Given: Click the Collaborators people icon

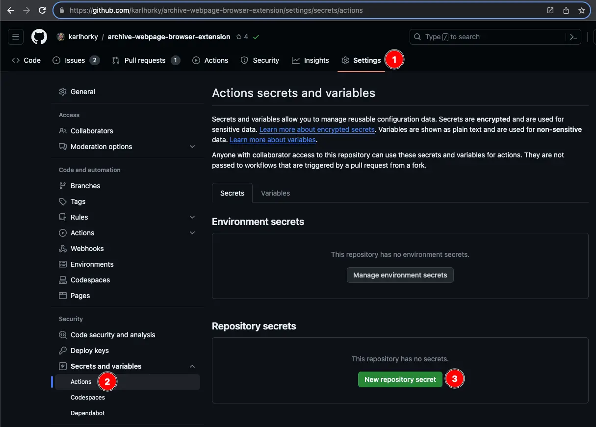Looking at the screenshot, I should coord(63,131).
